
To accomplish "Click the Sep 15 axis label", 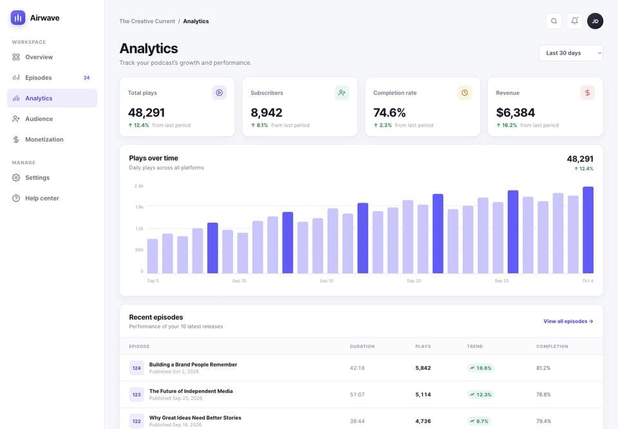I will coord(326,281).
